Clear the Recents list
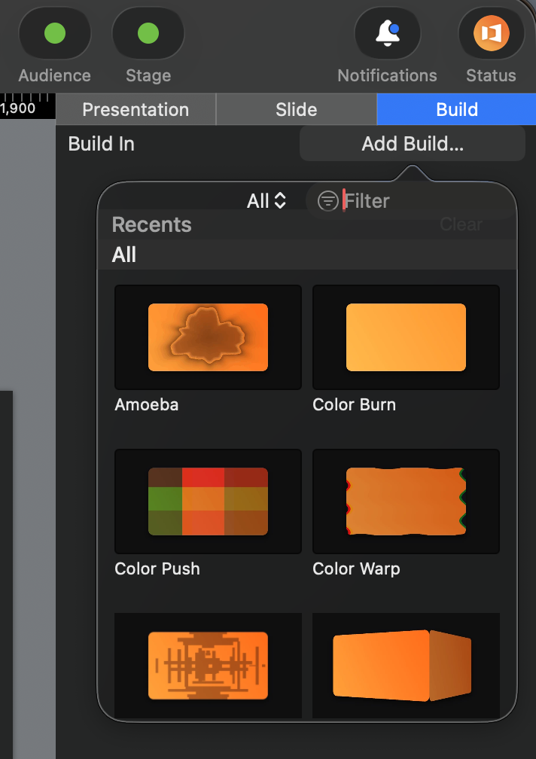Screen dimensions: 536x759 (461, 224)
